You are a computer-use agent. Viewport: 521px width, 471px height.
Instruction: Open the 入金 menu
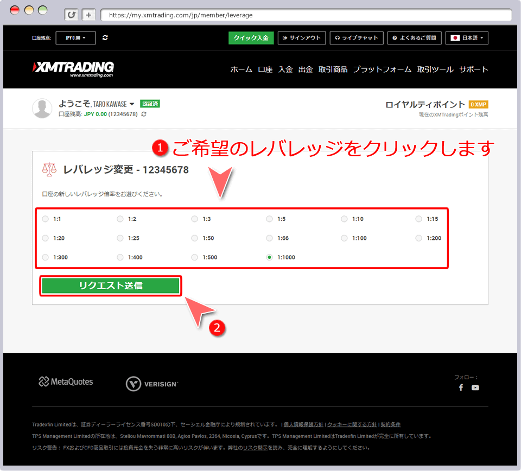point(285,69)
